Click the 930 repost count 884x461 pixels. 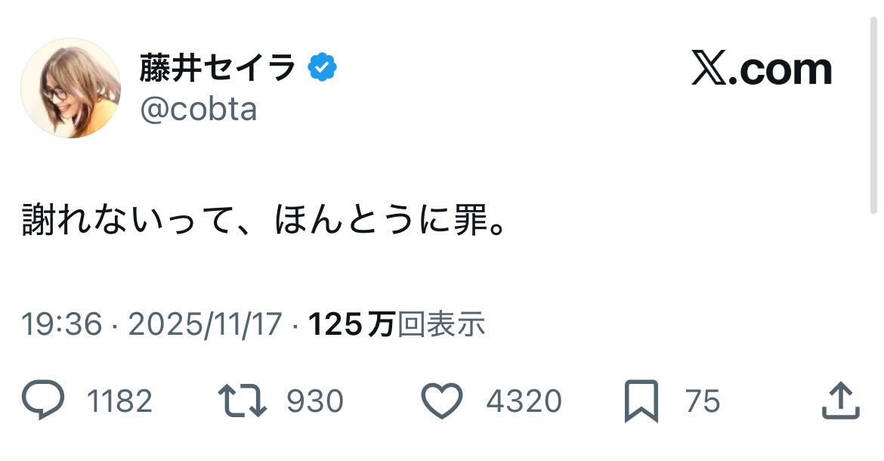315,401
